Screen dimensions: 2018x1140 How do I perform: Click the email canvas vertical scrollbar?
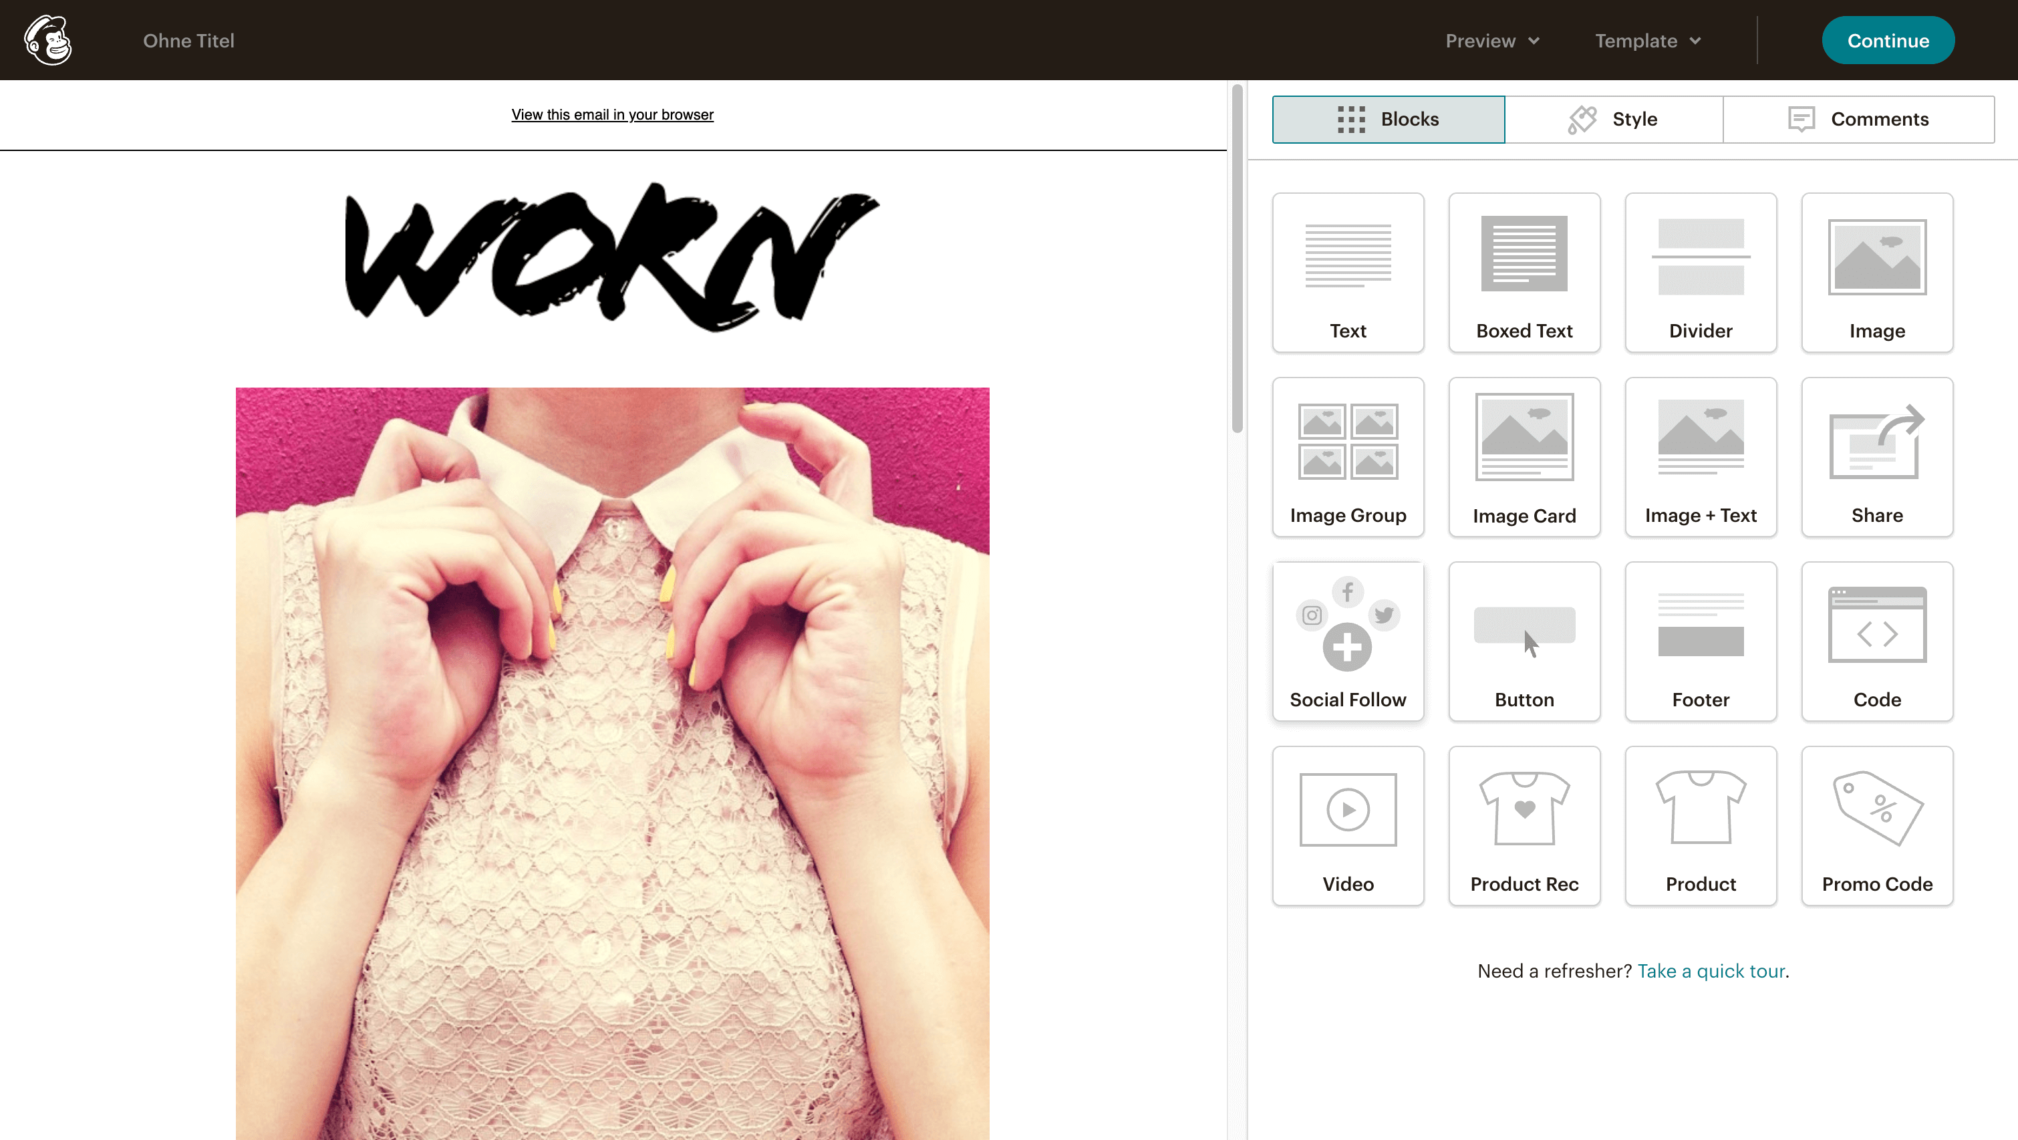pos(1237,259)
